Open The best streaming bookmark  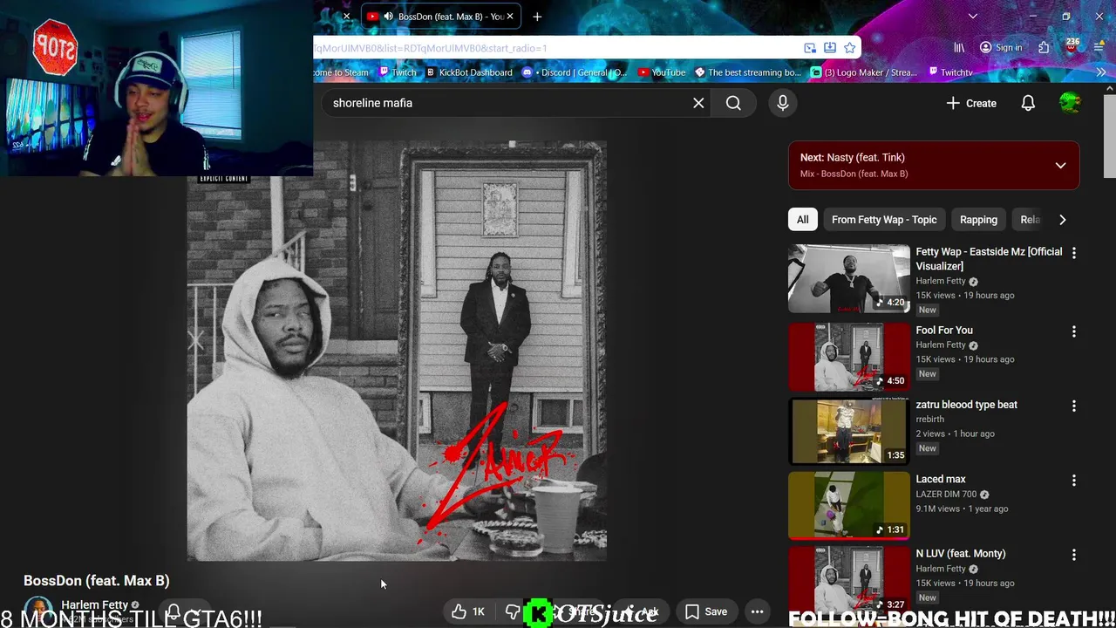click(748, 72)
